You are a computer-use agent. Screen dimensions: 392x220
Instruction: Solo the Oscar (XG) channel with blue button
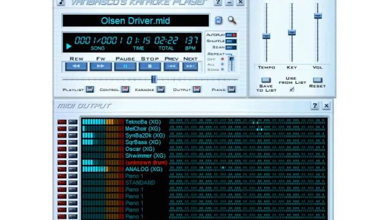coord(73,149)
